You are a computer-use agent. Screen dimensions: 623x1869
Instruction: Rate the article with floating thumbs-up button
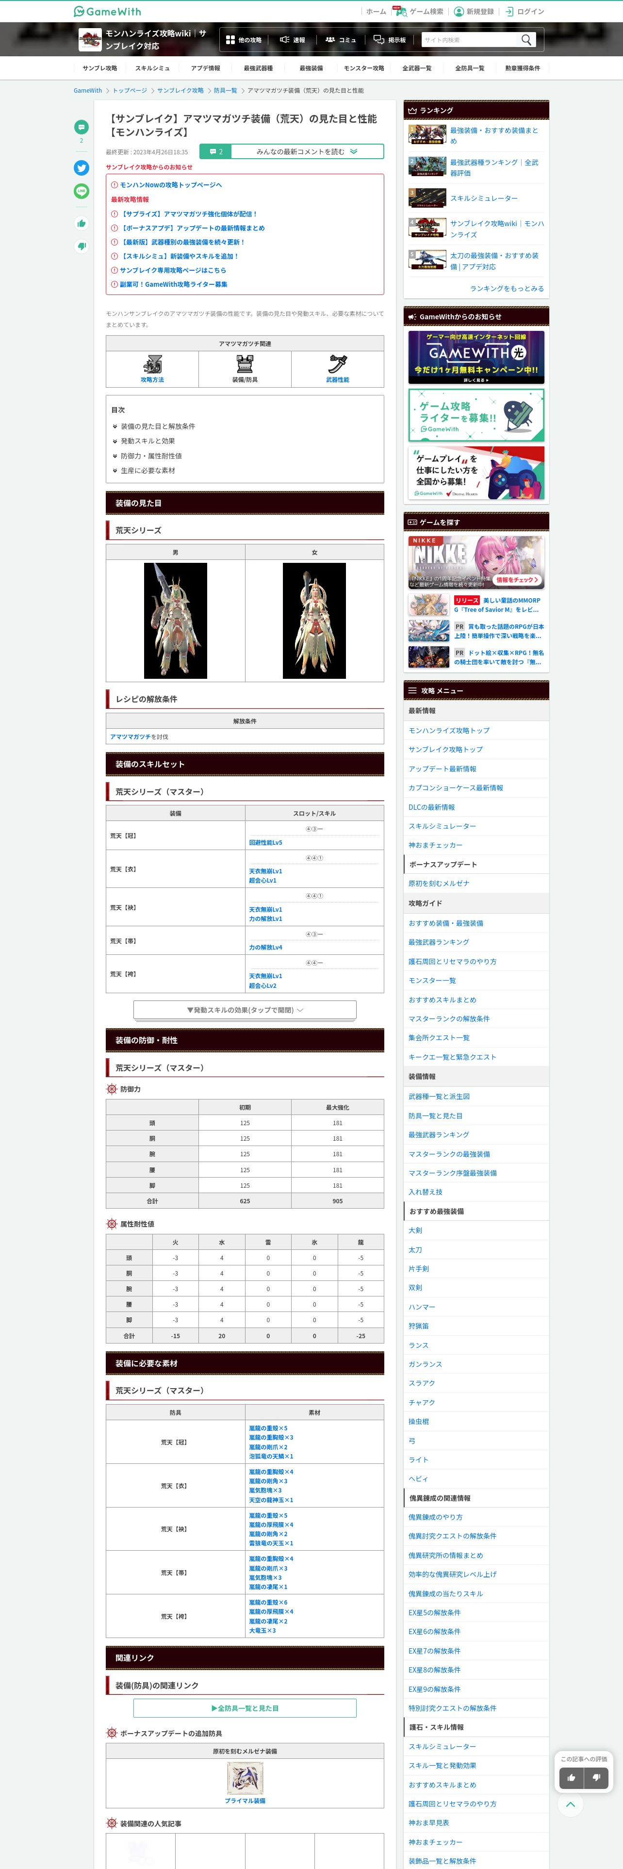point(572,1777)
